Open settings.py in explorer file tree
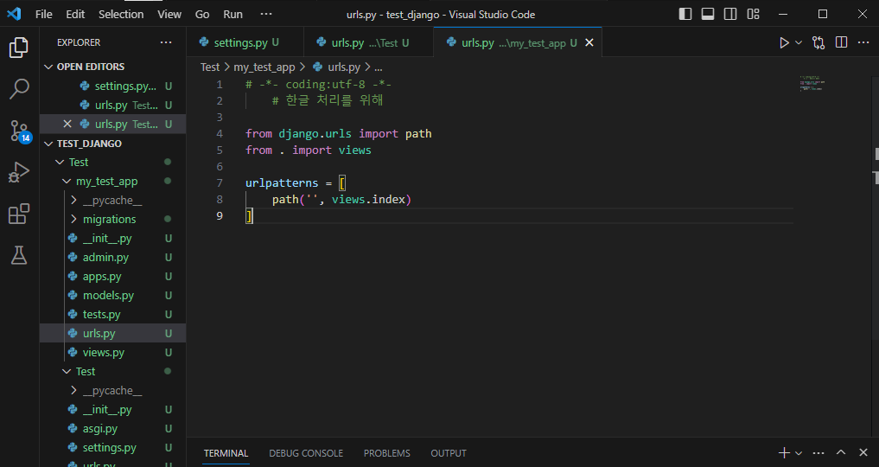Image resolution: width=879 pixels, height=467 pixels. 112,448
